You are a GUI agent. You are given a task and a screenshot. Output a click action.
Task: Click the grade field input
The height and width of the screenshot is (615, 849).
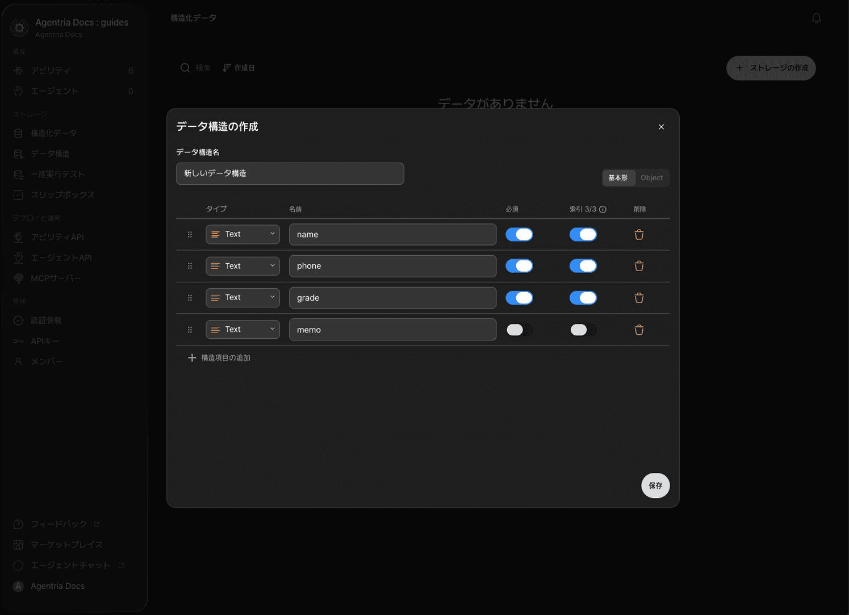392,298
